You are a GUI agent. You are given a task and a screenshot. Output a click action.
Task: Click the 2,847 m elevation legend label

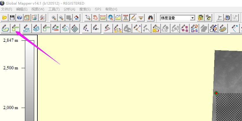point(11,40)
